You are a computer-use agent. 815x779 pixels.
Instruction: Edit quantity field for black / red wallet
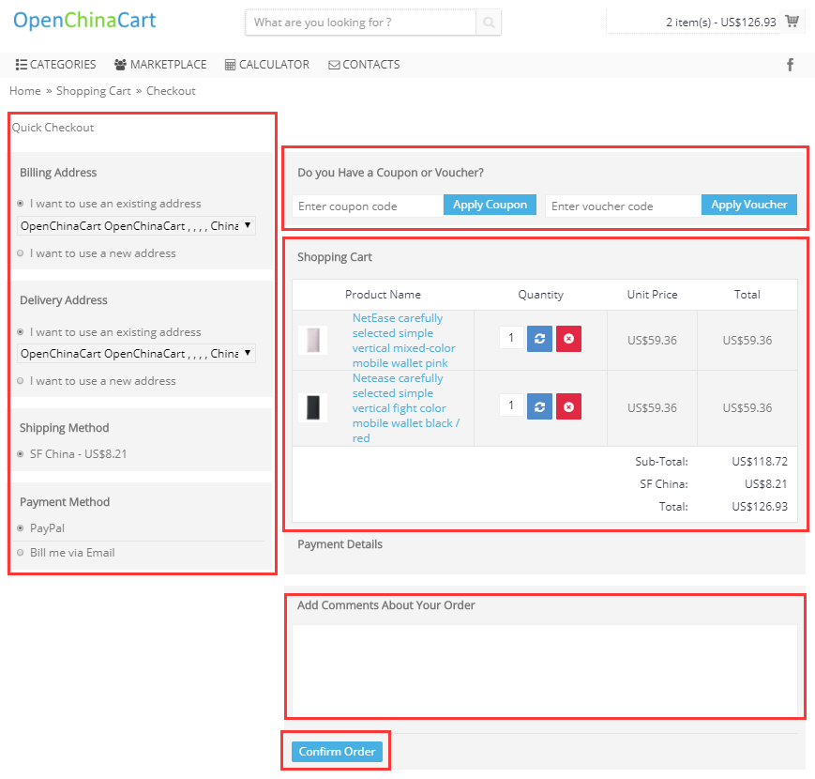511,405
